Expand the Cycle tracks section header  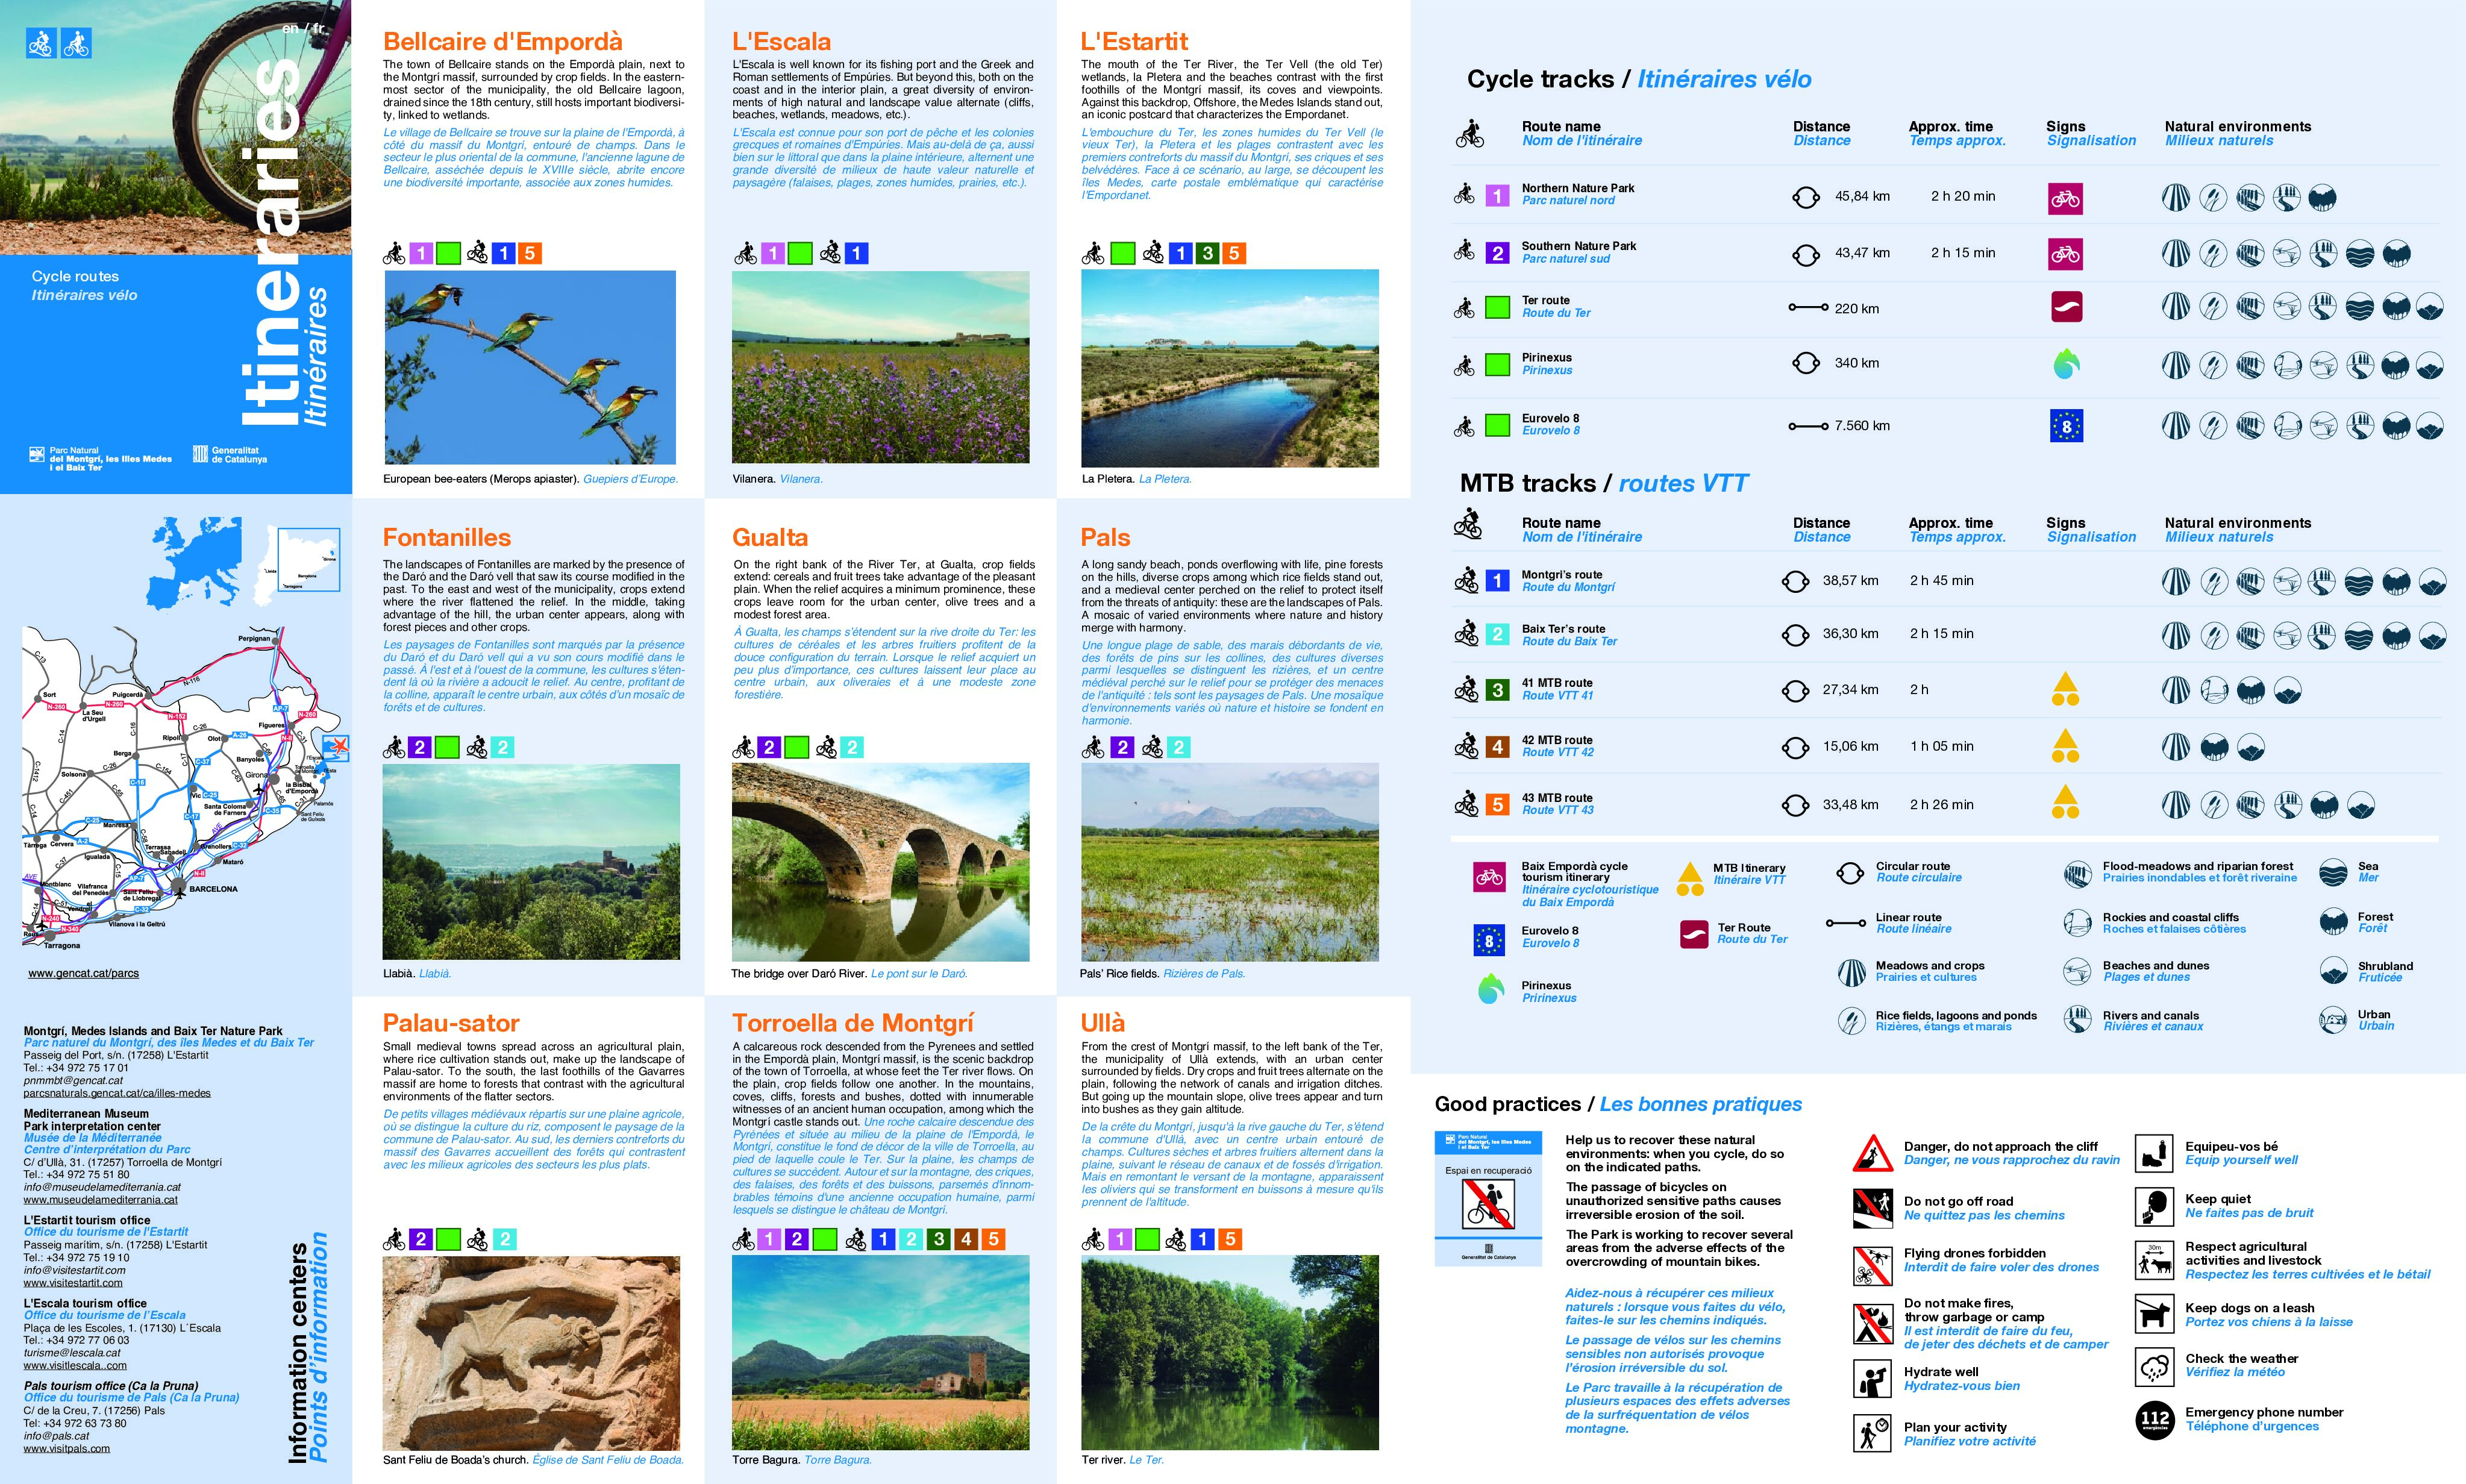[x=1640, y=79]
